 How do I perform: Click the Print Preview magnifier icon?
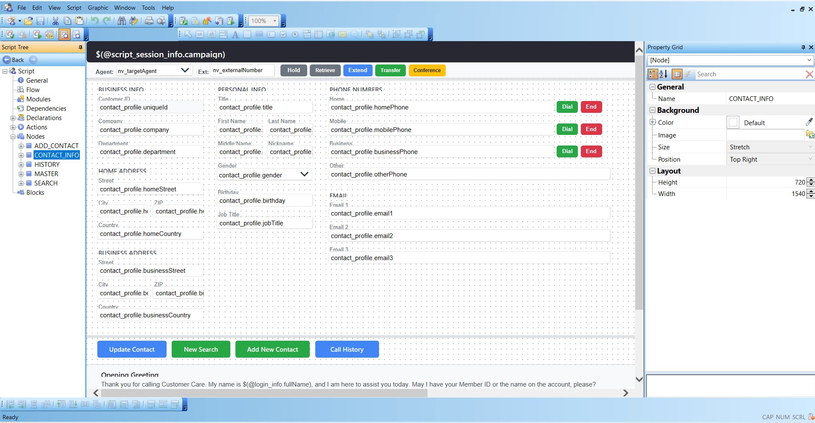161,21
